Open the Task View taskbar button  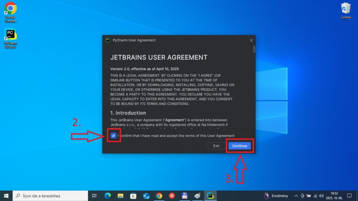(94, 196)
